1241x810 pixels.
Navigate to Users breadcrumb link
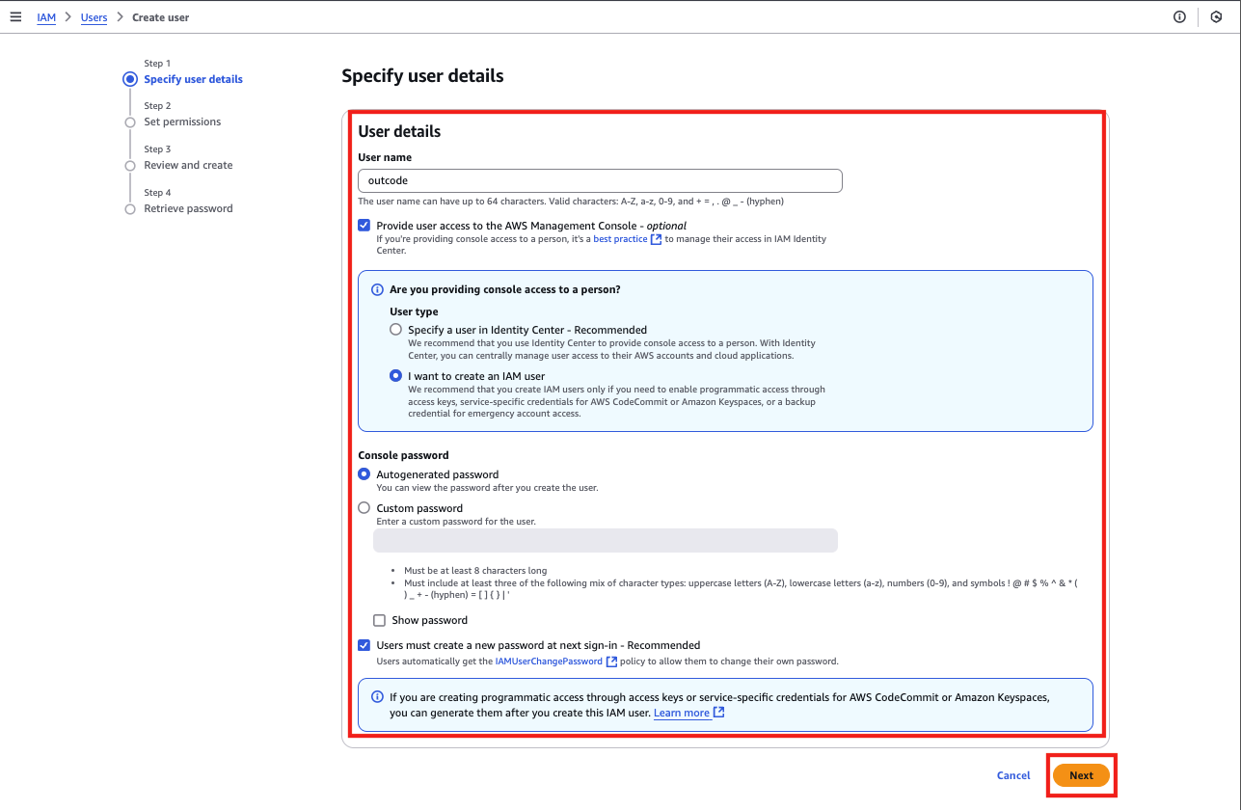[94, 17]
